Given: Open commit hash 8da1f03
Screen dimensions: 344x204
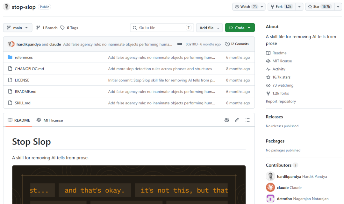Looking at the screenshot, I should pos(191,44).
